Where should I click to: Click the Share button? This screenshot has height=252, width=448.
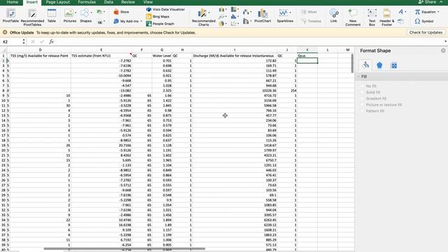click(x=427, y=2)
